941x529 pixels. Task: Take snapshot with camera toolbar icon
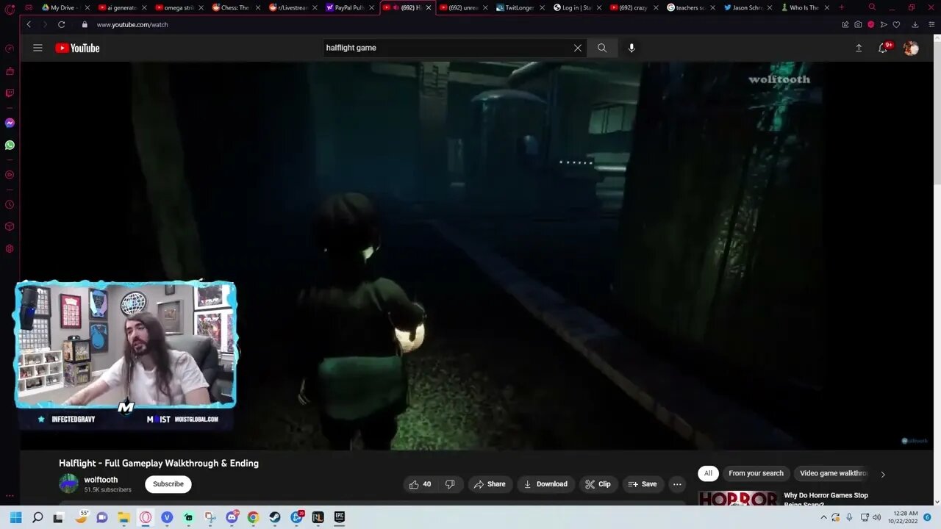click(x=858, y=24)
